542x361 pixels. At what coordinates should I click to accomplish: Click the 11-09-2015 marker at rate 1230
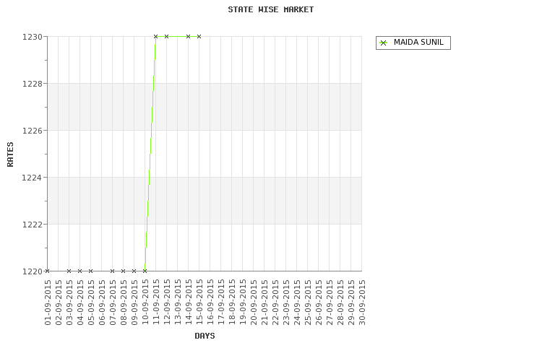(x=155, y=36)
